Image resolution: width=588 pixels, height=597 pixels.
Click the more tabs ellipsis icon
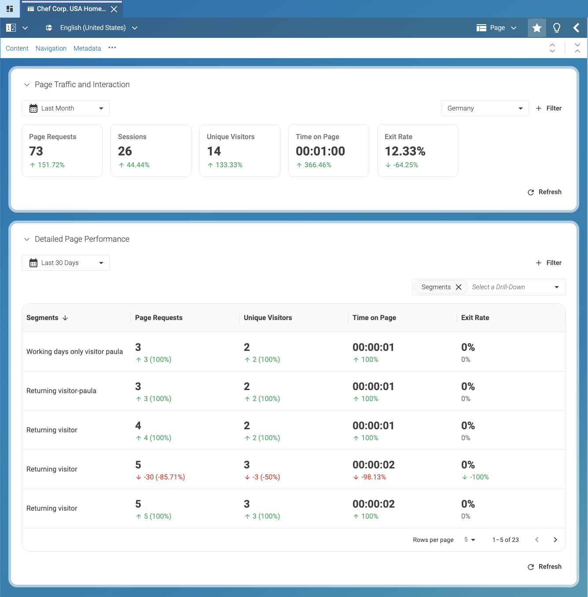point(112,48)
